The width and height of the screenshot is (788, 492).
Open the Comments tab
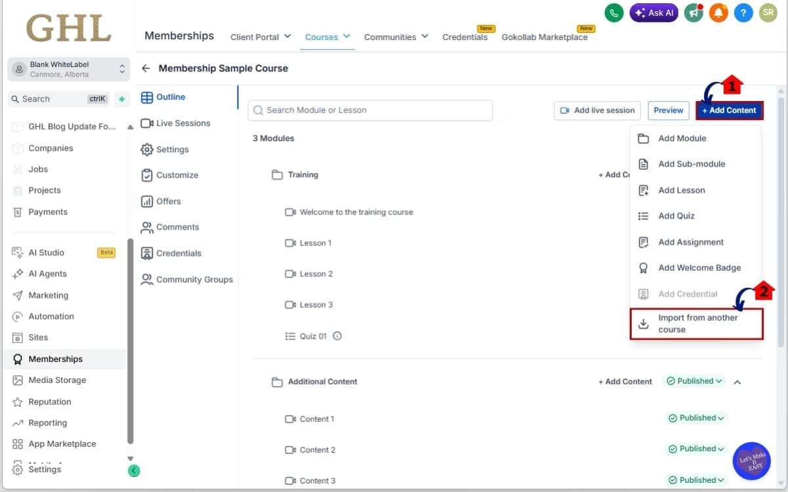click(170, 227)
